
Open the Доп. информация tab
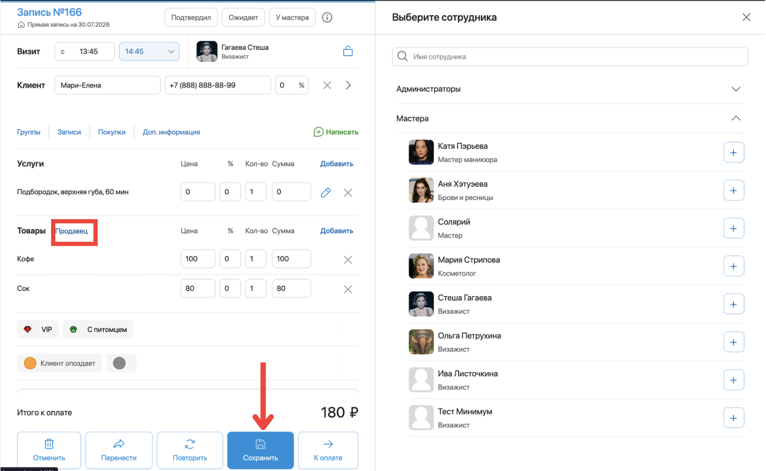pos(171,132)
